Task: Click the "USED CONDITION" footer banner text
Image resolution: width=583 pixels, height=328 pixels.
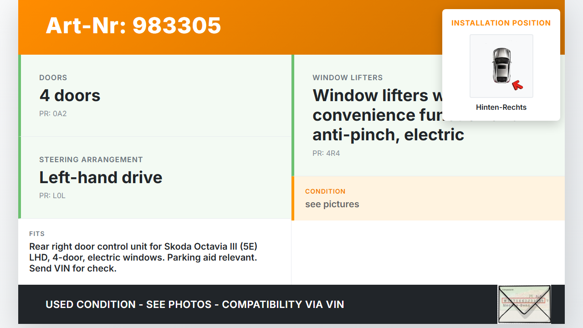Action: click(x=195, y=304)
